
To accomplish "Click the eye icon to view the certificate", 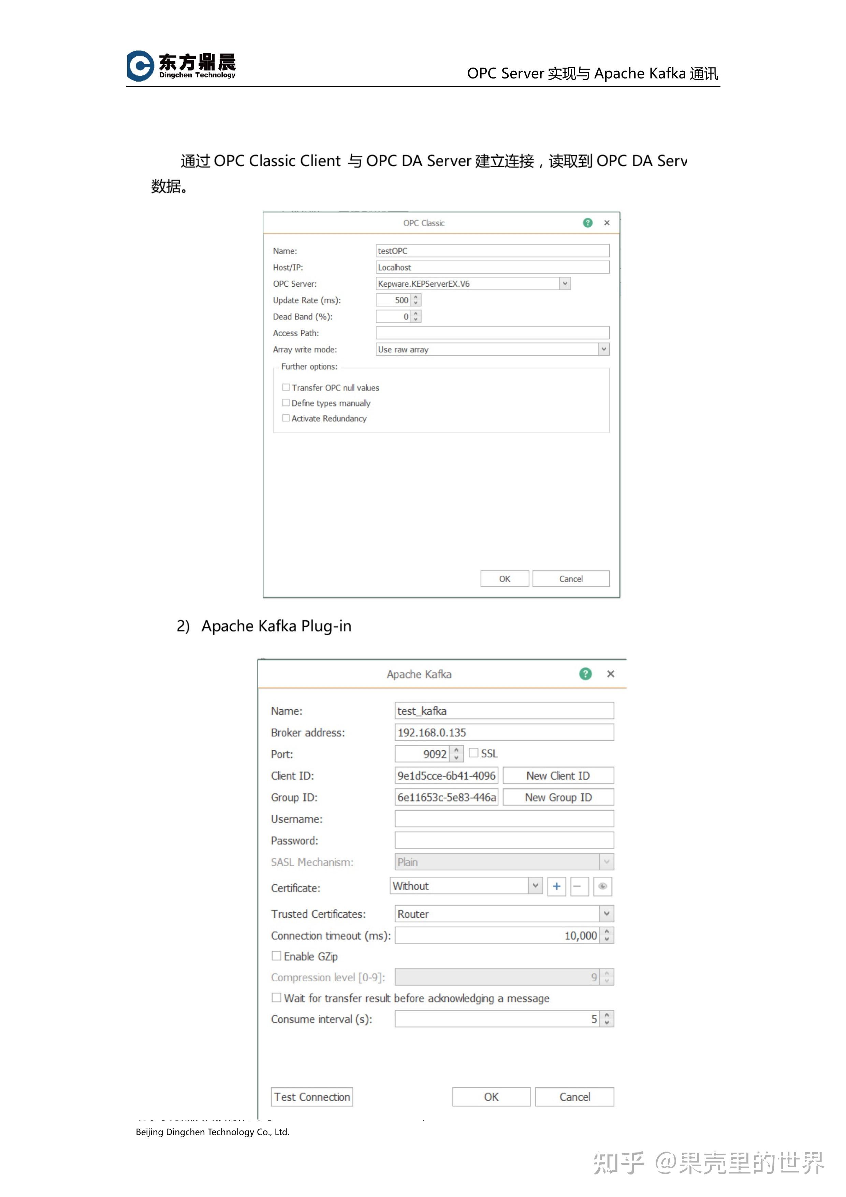I will click(x=602, y=886).
